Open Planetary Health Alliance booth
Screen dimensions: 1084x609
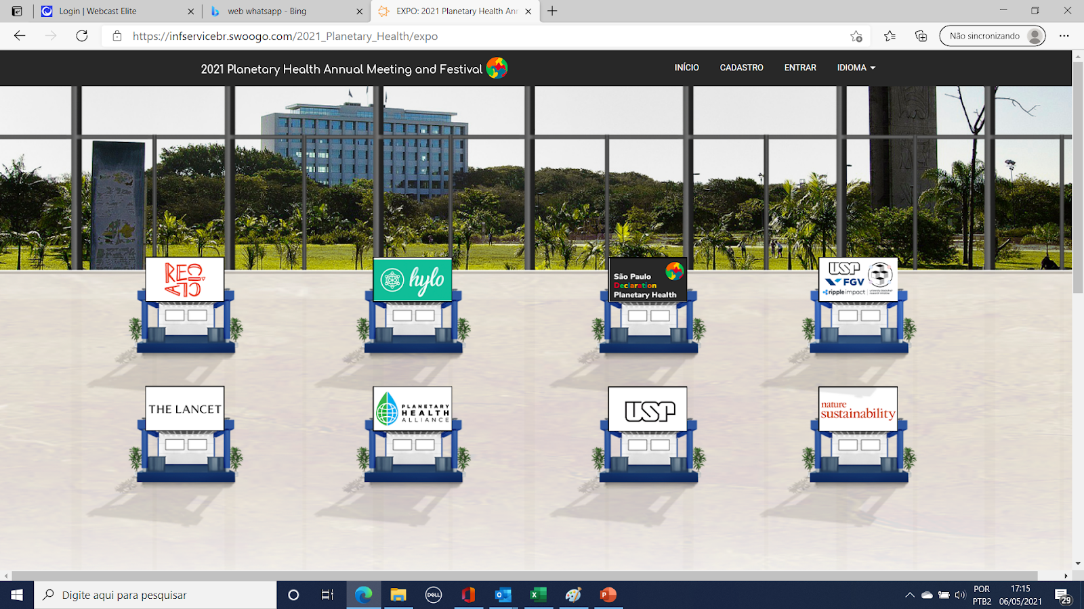pyautogui.click(x=413, y=434)
